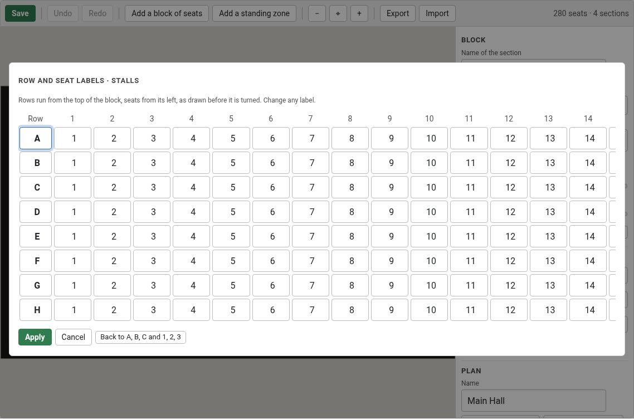Open the Import option
Screen dimensions: 634x419
437,13
